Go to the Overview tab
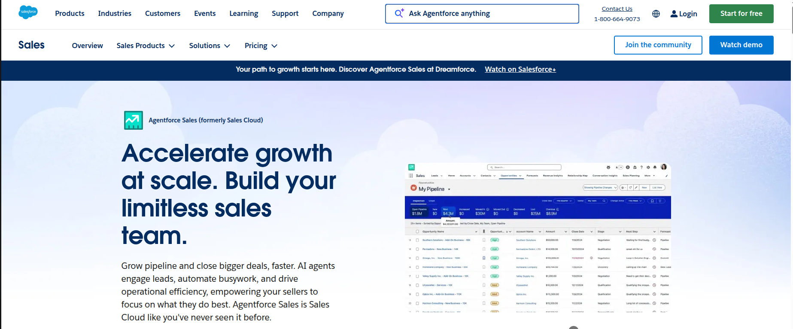793x329 pixels. tap(87, 46)
